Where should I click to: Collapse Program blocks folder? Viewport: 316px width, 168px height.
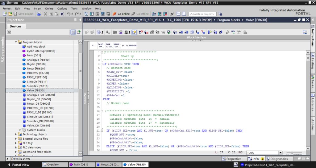[16, 42]
